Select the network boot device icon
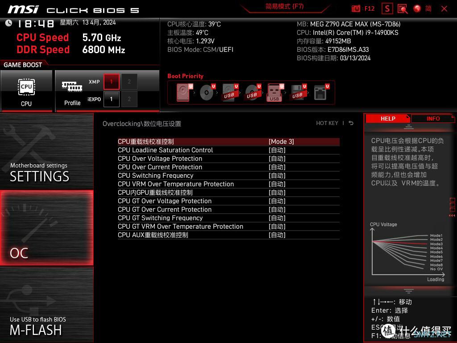The height and width of the screenshot is (343, 457). click(x=321, y=92)
